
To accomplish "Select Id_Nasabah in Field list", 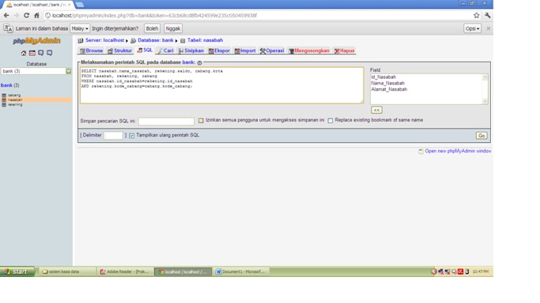I will [x=383, y=77].
